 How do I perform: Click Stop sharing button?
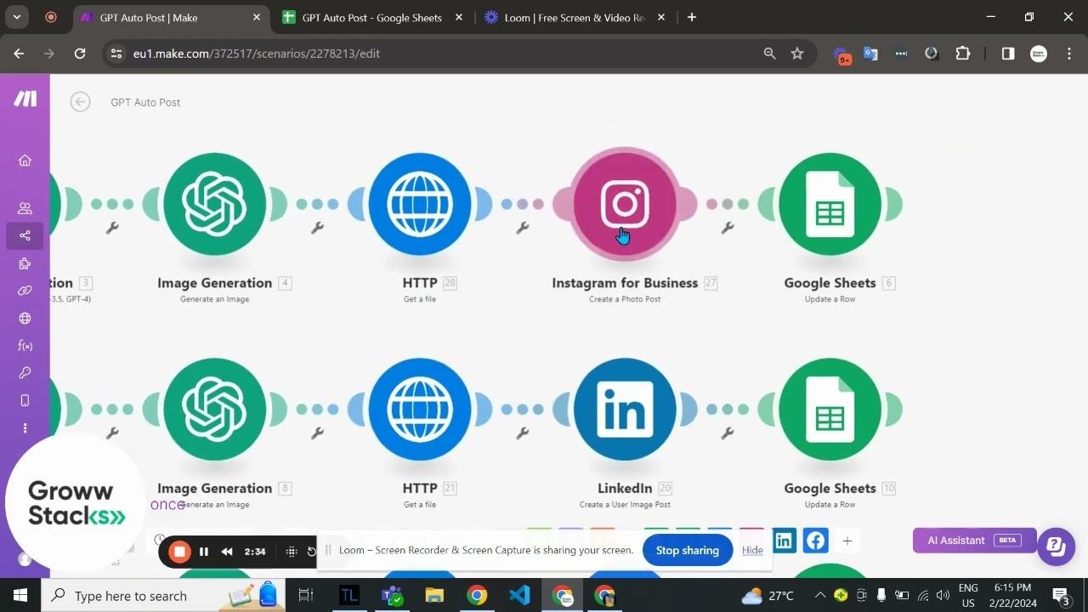click(688, 551)
